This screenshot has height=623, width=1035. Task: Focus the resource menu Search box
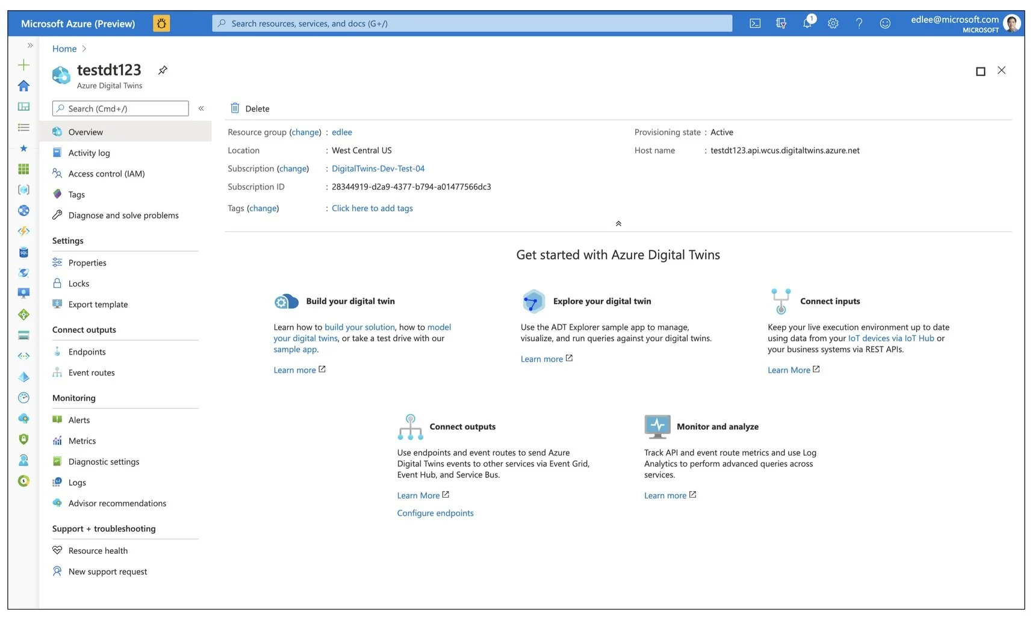[120, 108]
